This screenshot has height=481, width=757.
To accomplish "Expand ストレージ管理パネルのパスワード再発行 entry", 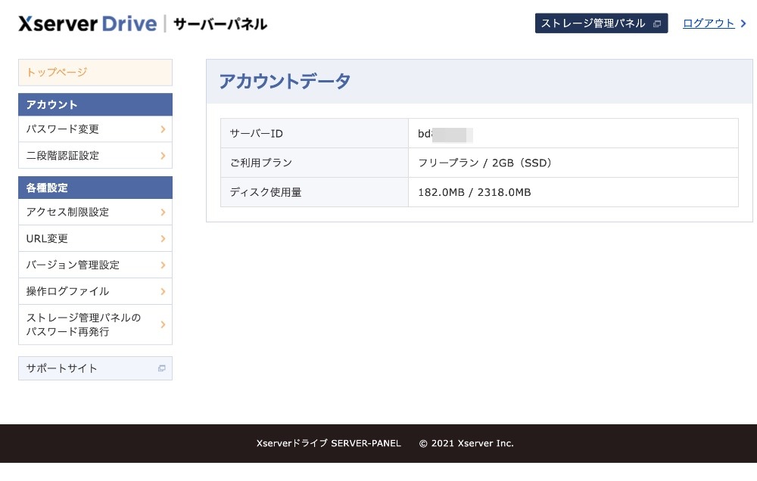I will pyautogui.click(x=162, y=324).
